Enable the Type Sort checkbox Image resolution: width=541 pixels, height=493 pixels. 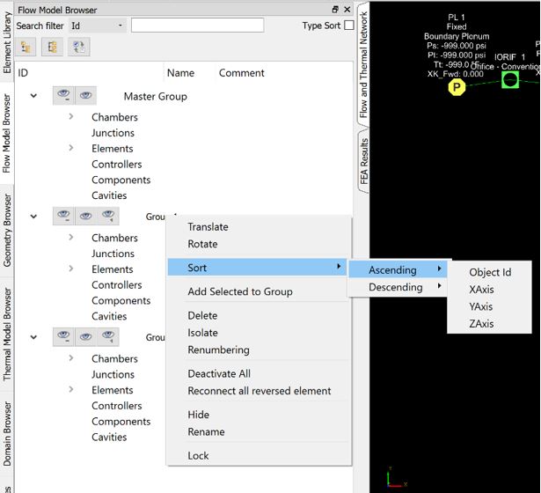coord(348,26)
